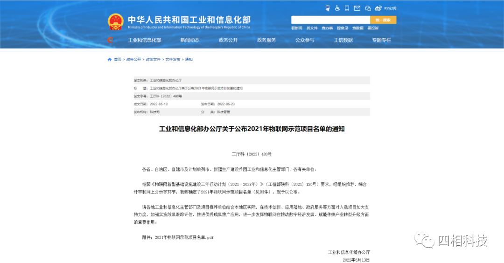Open the 政务公开 navigation menu
504x263 pixels.
pyautogui.click(x=228, y=40)
